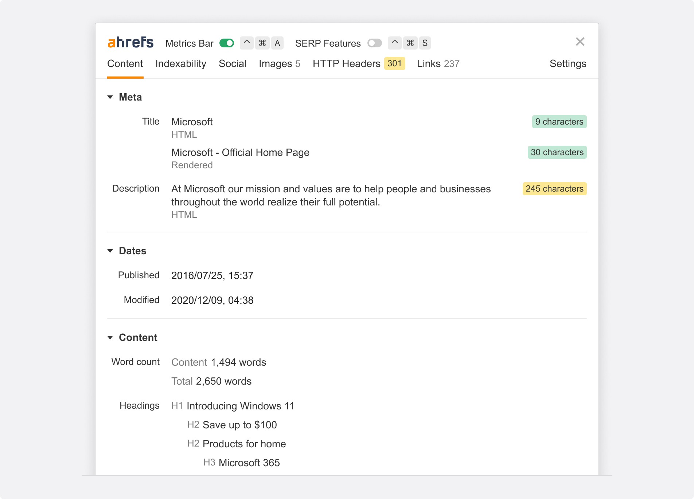The height and width of the screenshot is (499, 694).
Task: Click the '30 characters' badge
Action: 557,152
